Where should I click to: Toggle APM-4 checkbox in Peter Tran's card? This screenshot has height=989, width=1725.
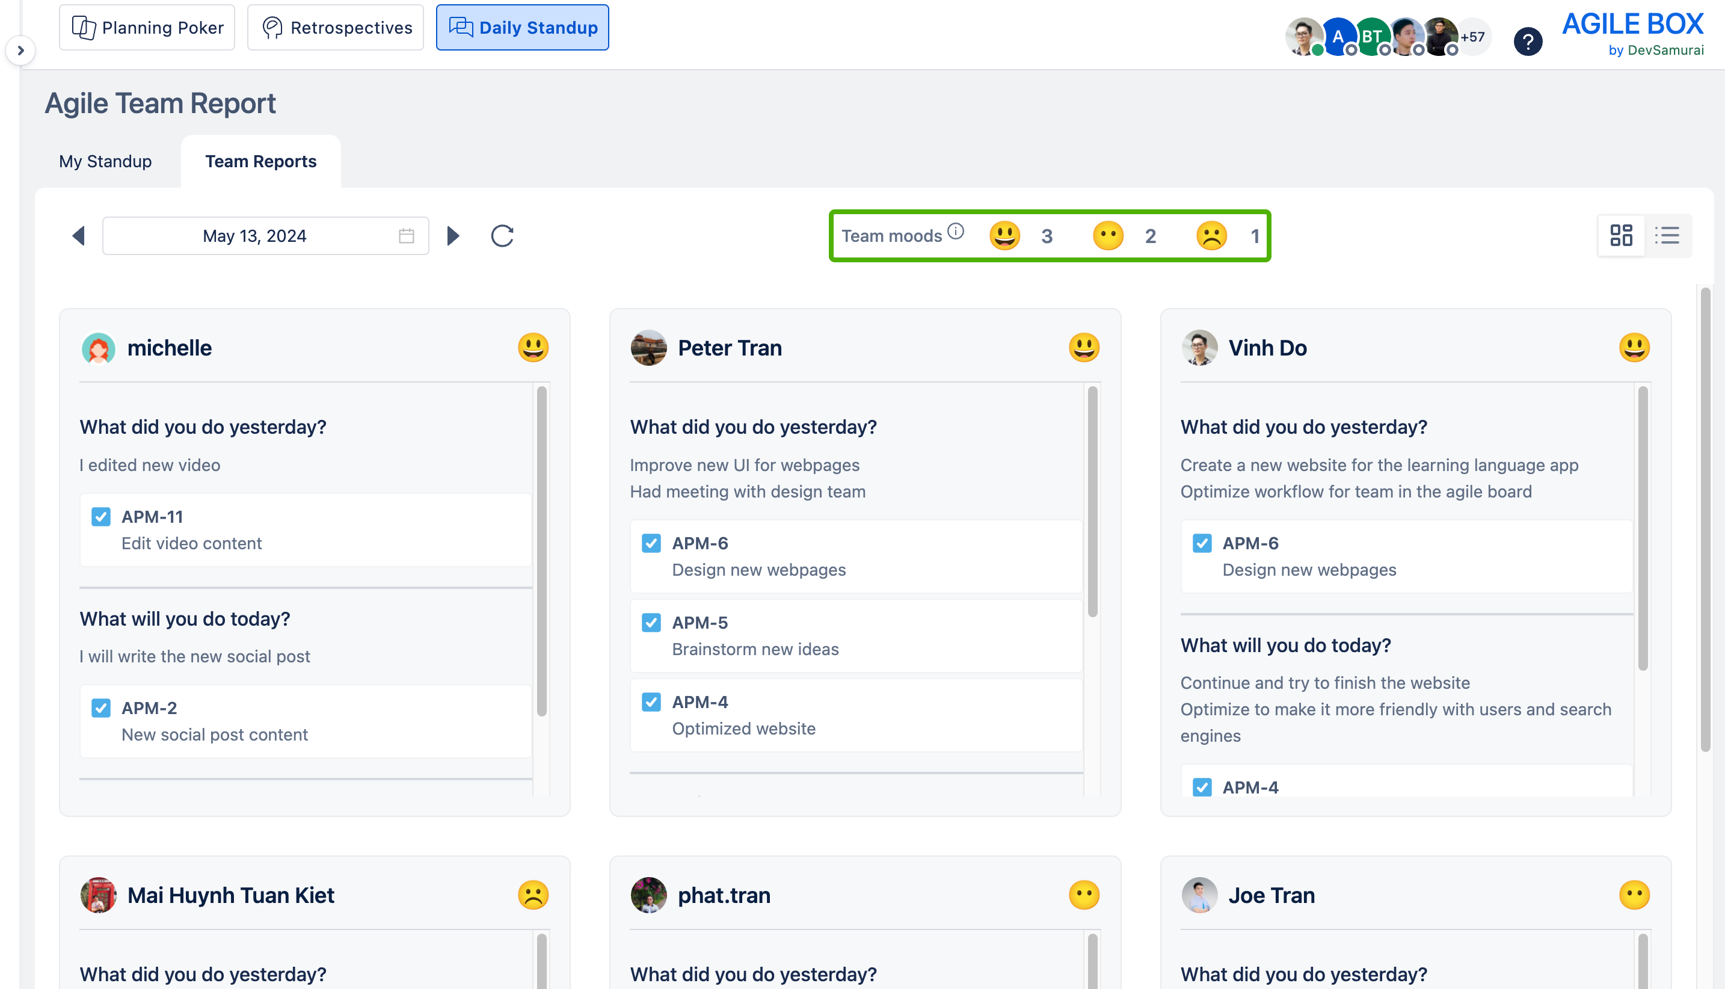(651, 703)
